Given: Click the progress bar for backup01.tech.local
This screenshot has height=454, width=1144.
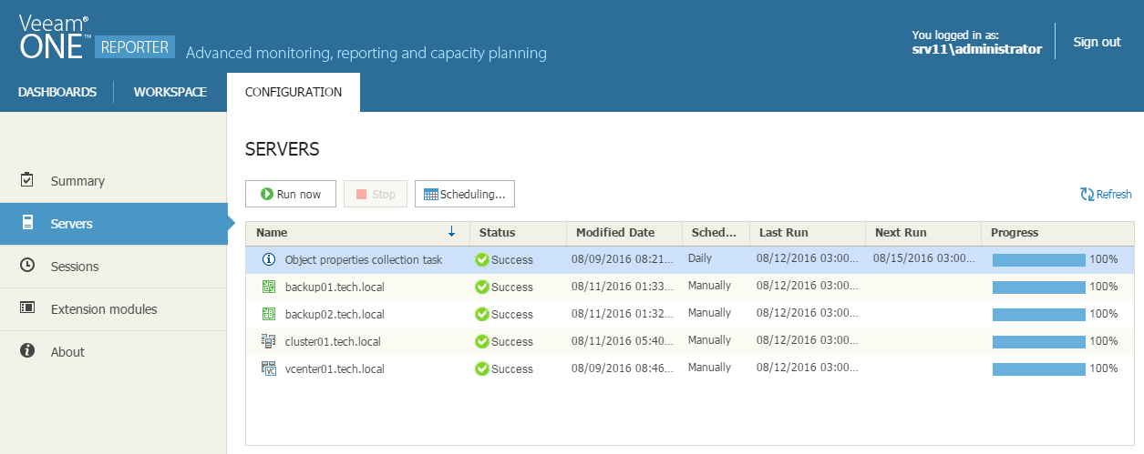Looking at the screenshot, I should point(1038,287).
